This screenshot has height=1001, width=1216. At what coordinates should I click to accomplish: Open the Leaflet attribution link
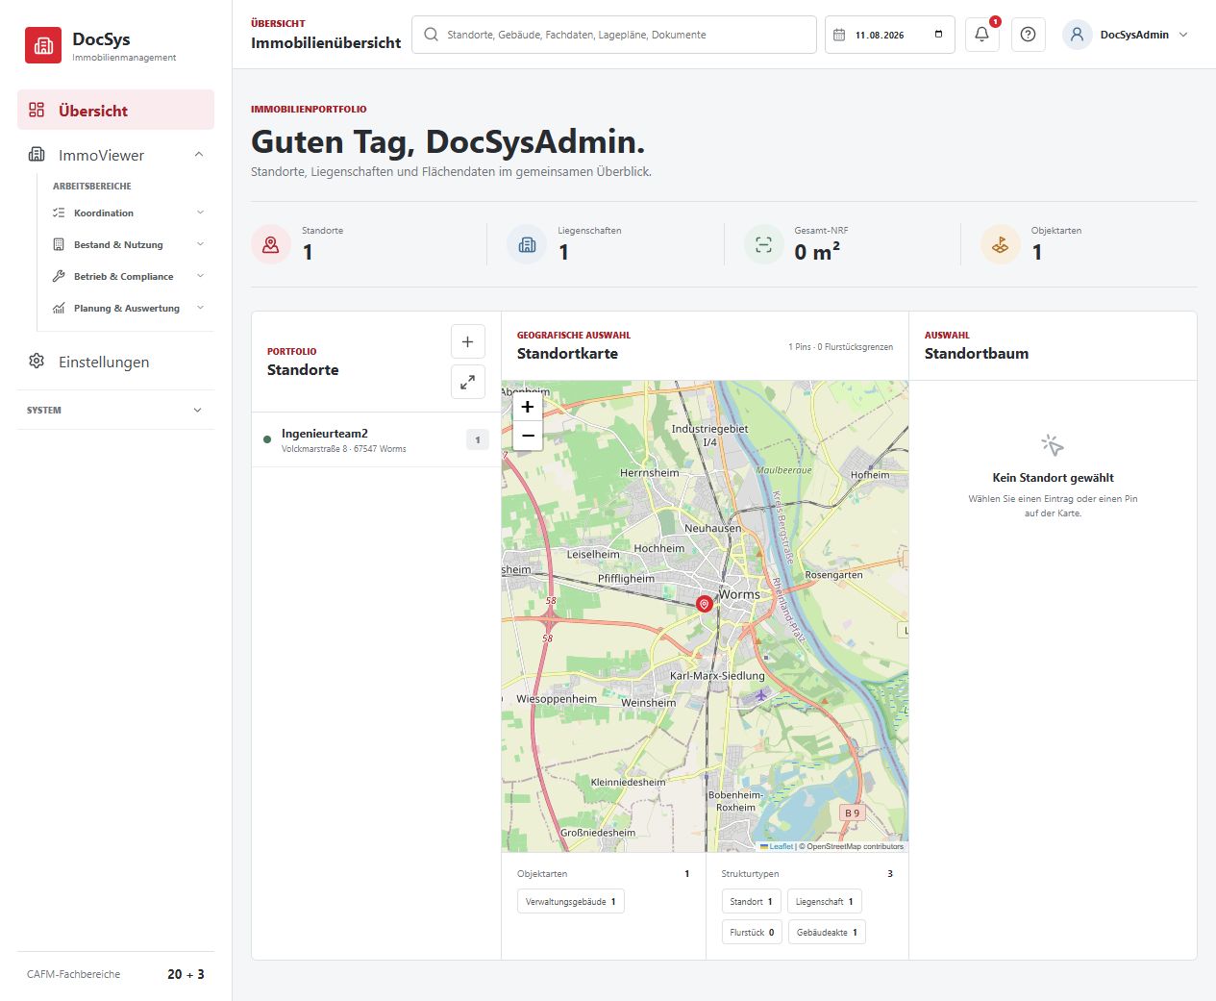[777, 846]
